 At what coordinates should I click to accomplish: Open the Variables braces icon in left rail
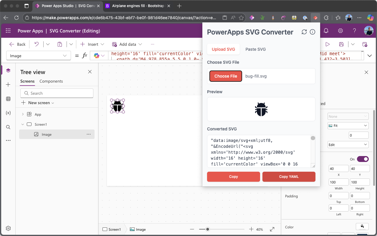click(x=8, y=113)
